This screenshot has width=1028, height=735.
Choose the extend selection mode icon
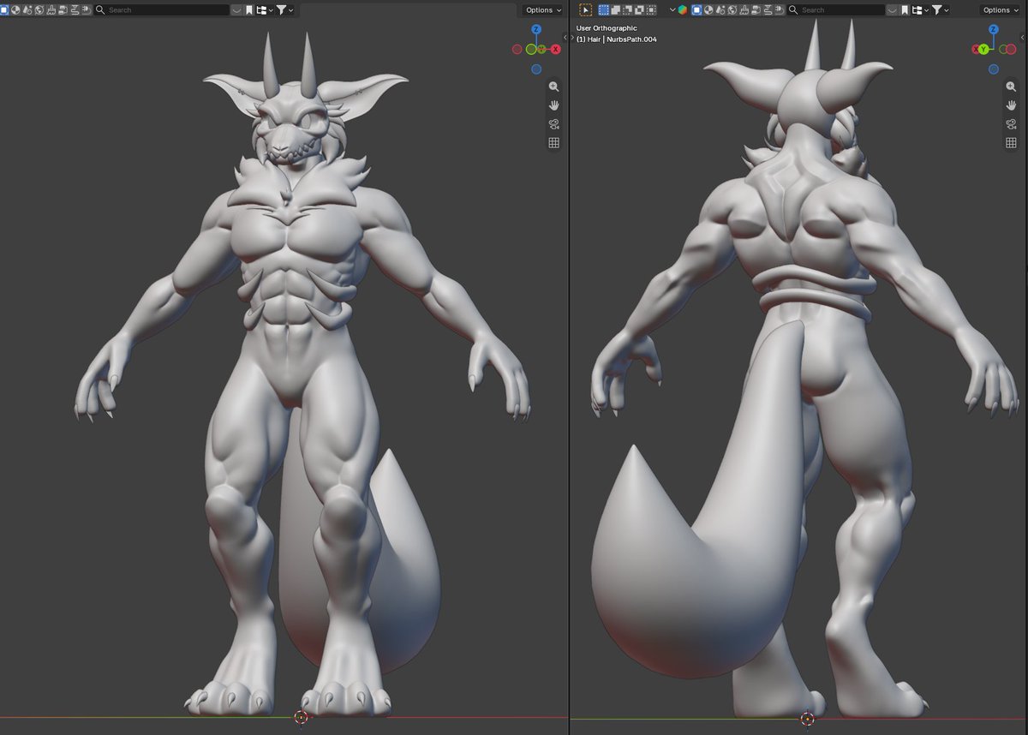click(615, 9)
